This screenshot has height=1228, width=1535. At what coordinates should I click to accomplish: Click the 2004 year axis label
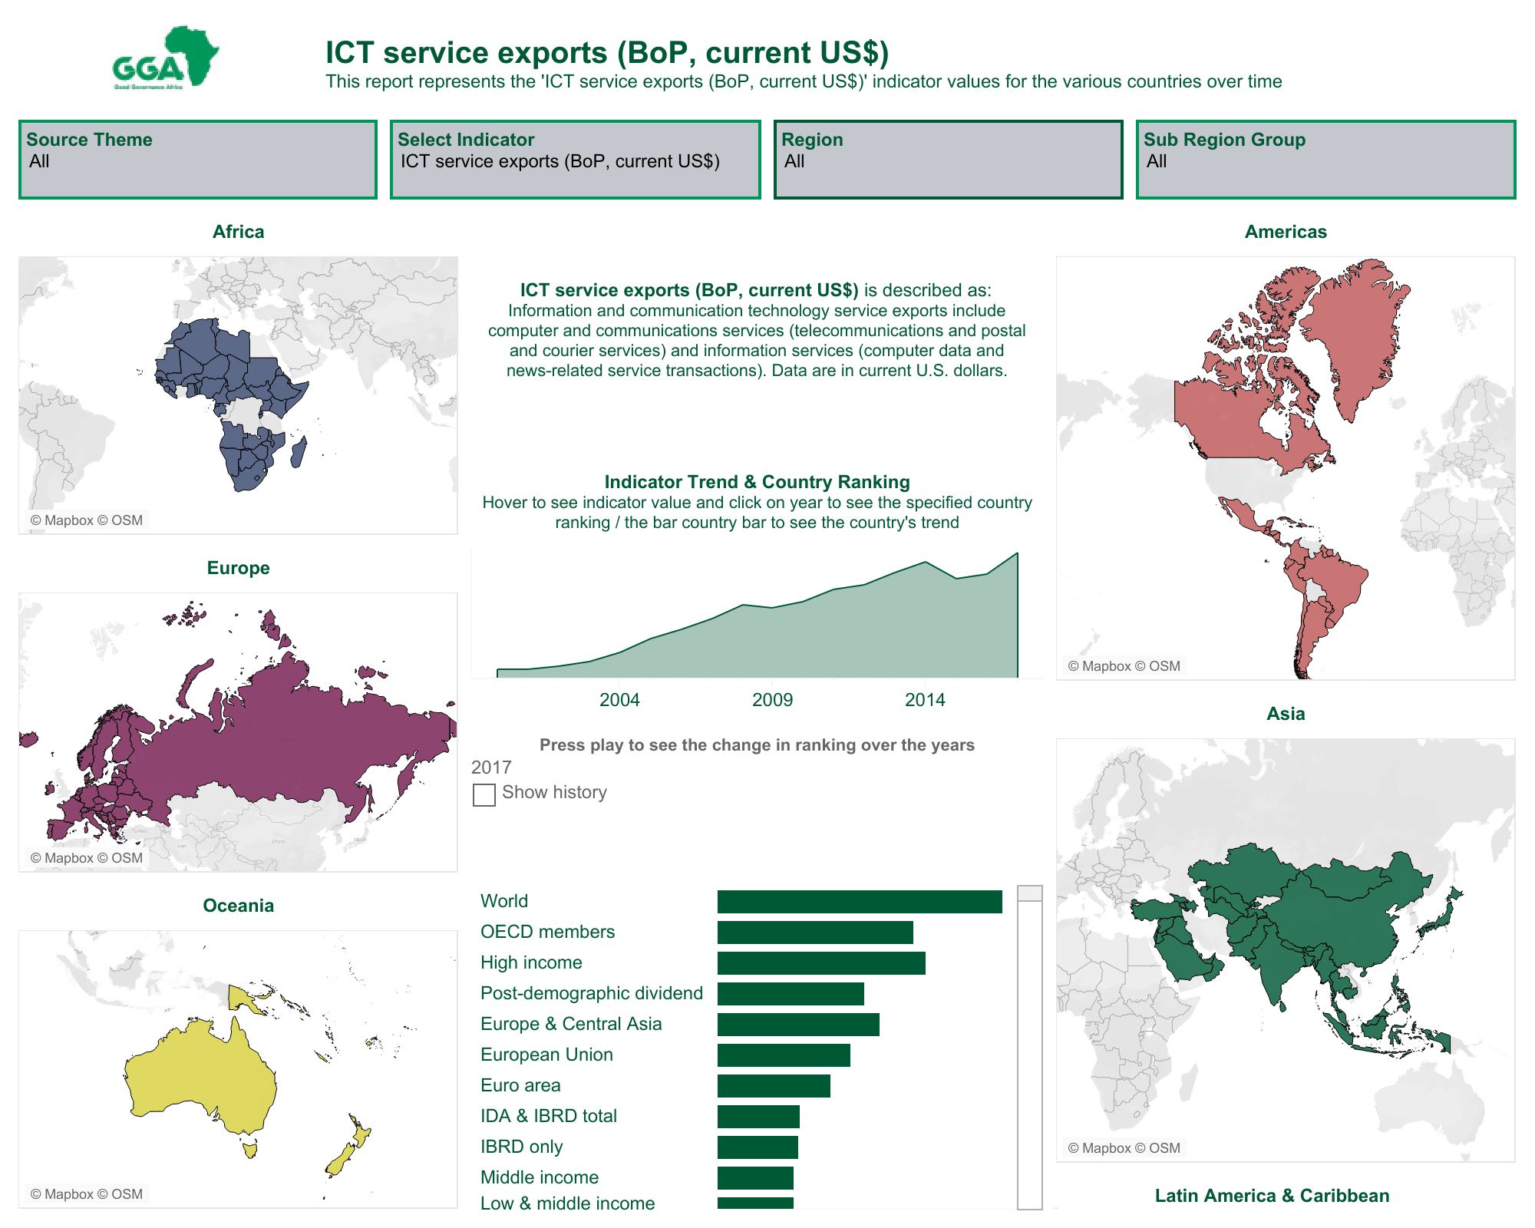619,700
